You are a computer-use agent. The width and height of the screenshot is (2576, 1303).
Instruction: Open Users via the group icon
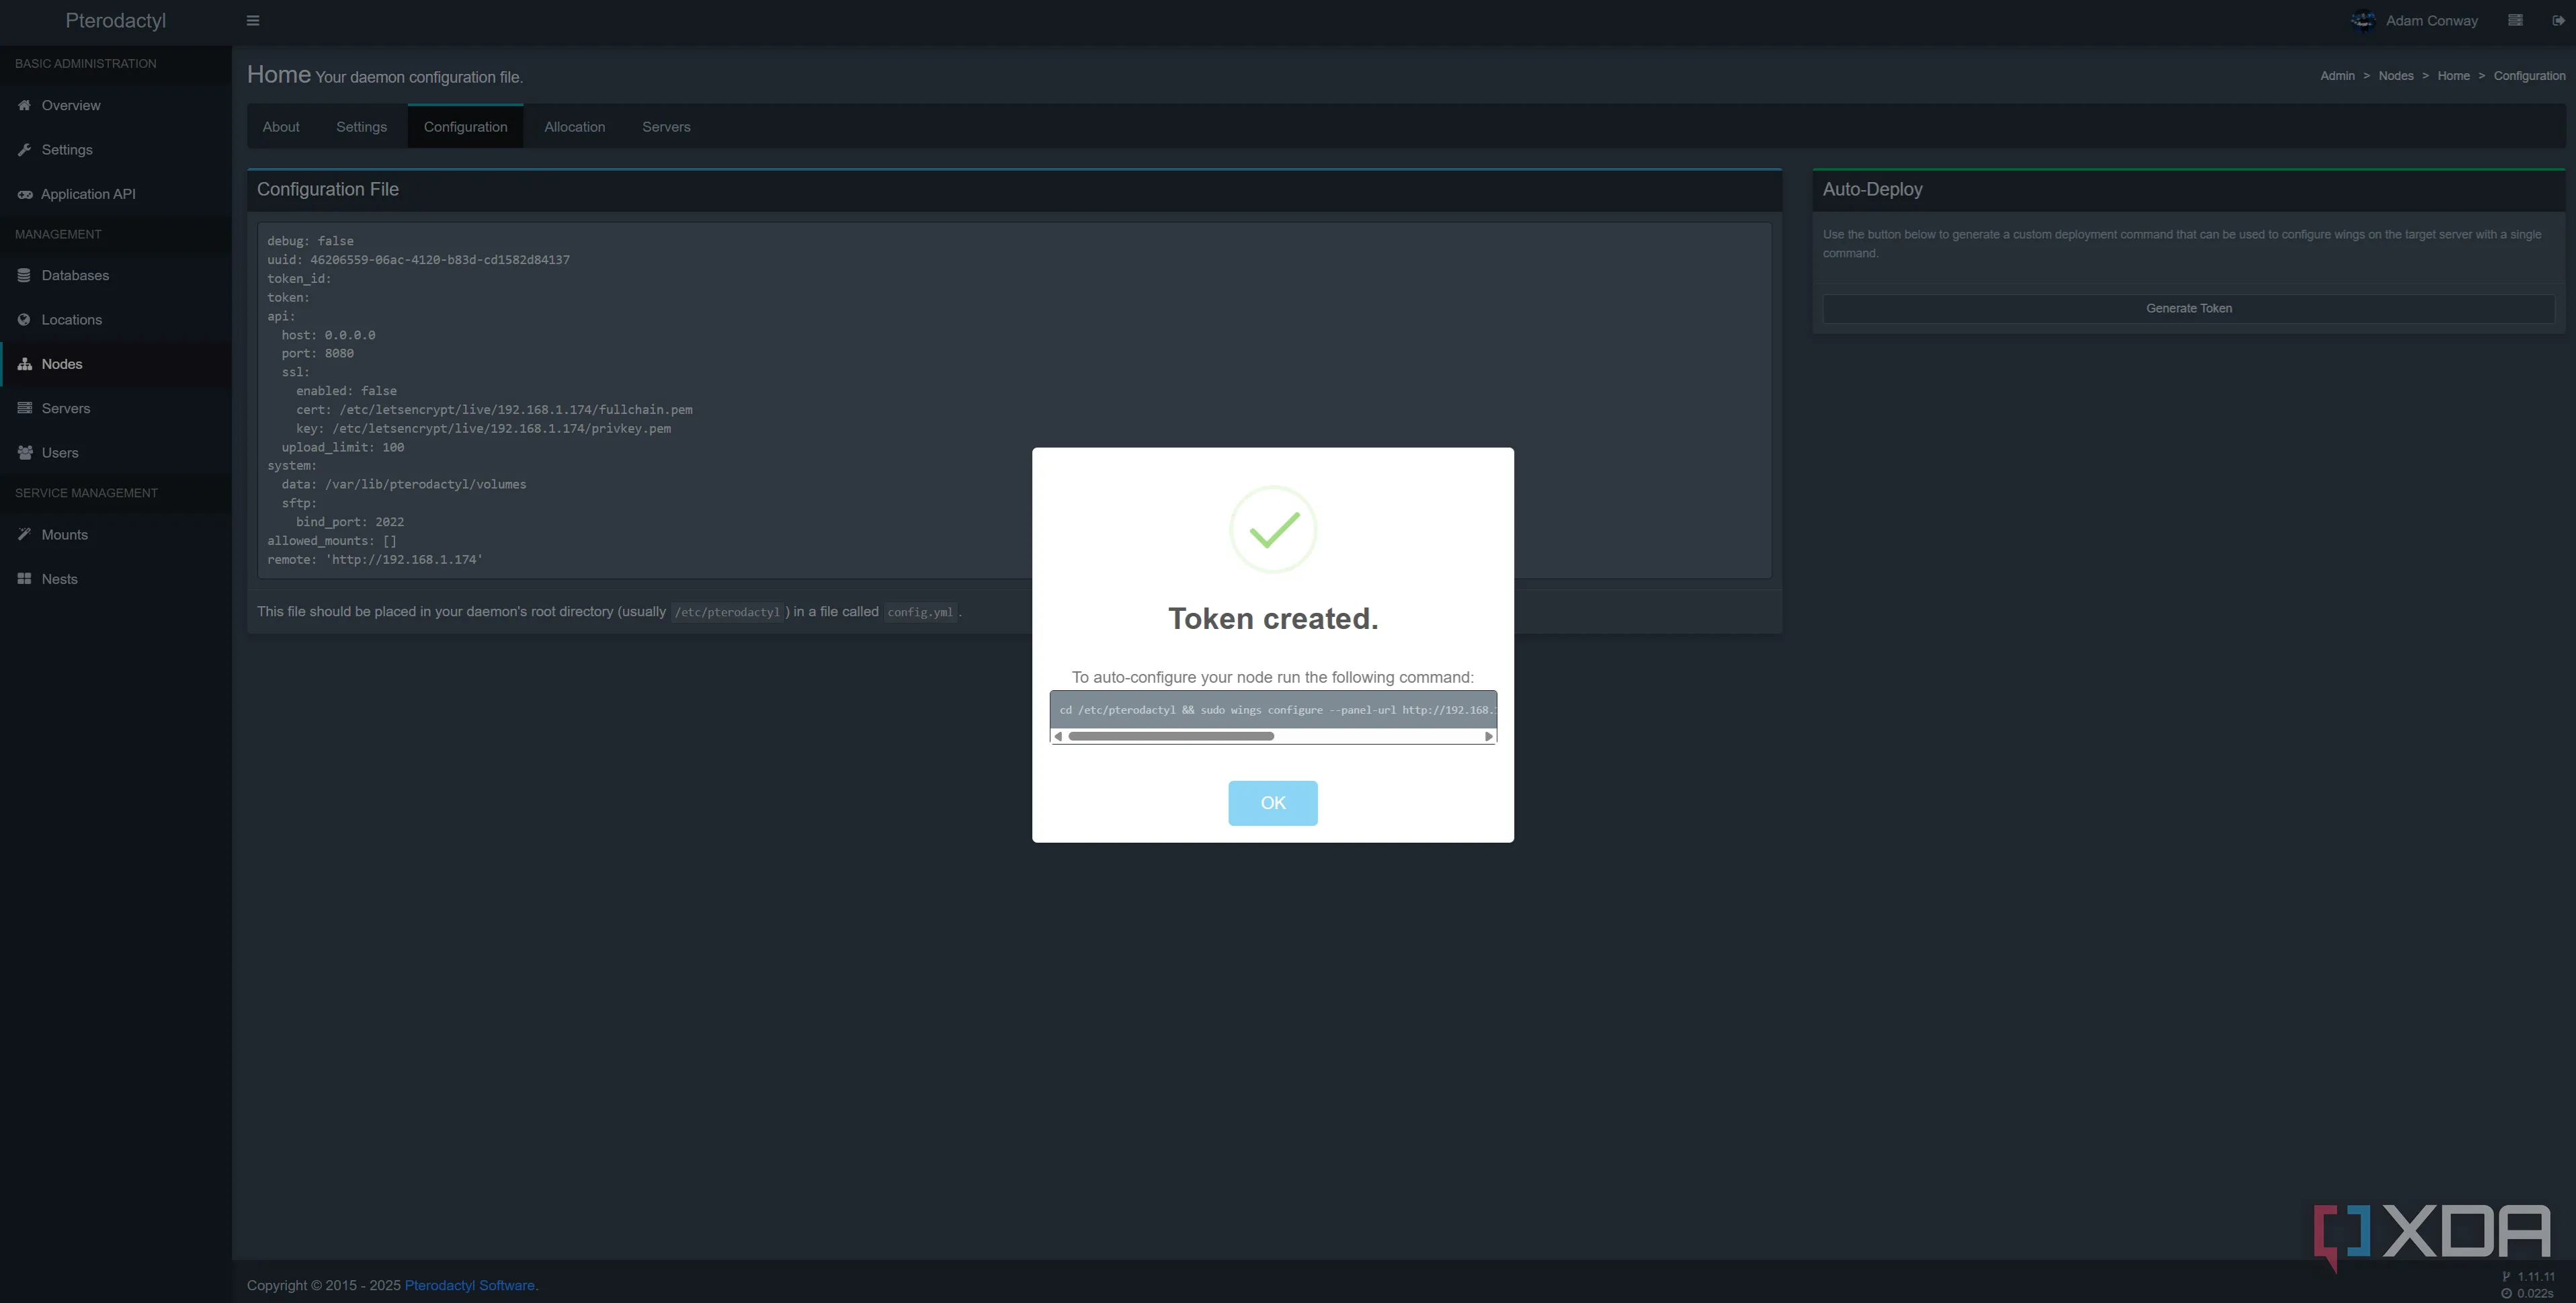pos(24,453)
